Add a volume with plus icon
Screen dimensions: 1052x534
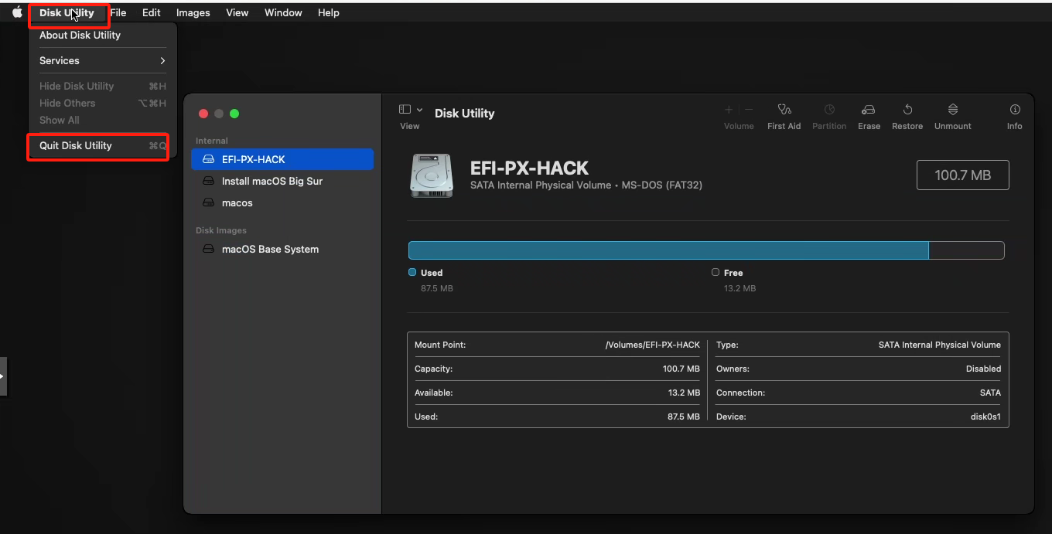[x=729, y=110]
